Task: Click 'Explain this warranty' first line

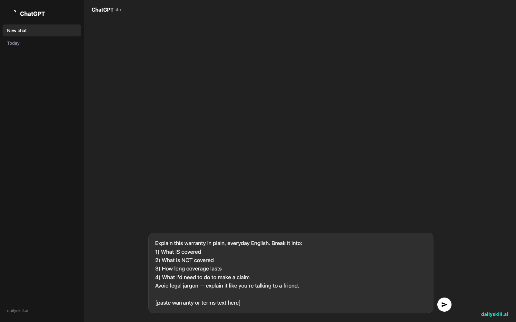Action: 229,243
